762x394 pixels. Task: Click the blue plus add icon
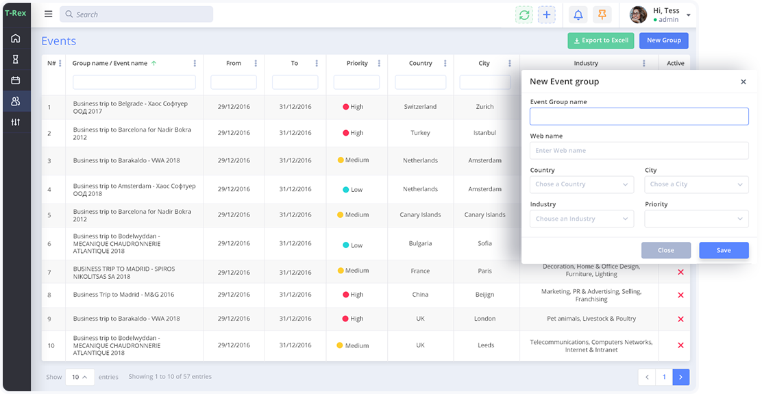click(546, 15)
